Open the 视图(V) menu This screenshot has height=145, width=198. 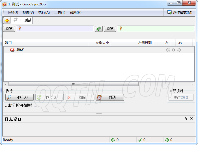(28, 12)
